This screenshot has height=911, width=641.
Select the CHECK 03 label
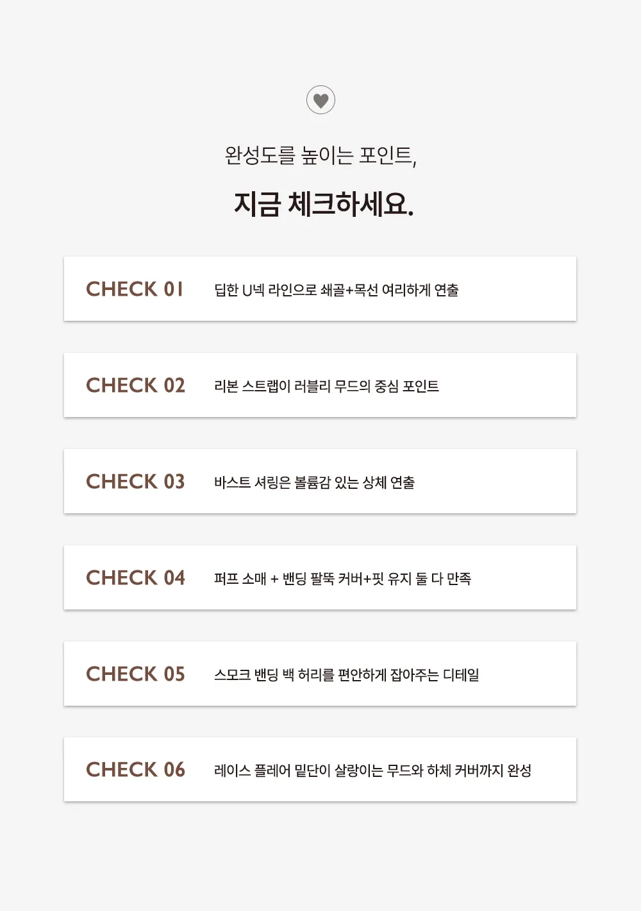[x=135, y=481]
